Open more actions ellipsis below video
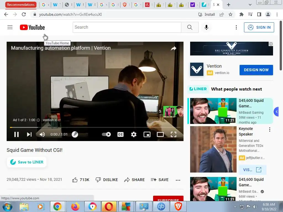283x212 pixels. coord(178,180)
